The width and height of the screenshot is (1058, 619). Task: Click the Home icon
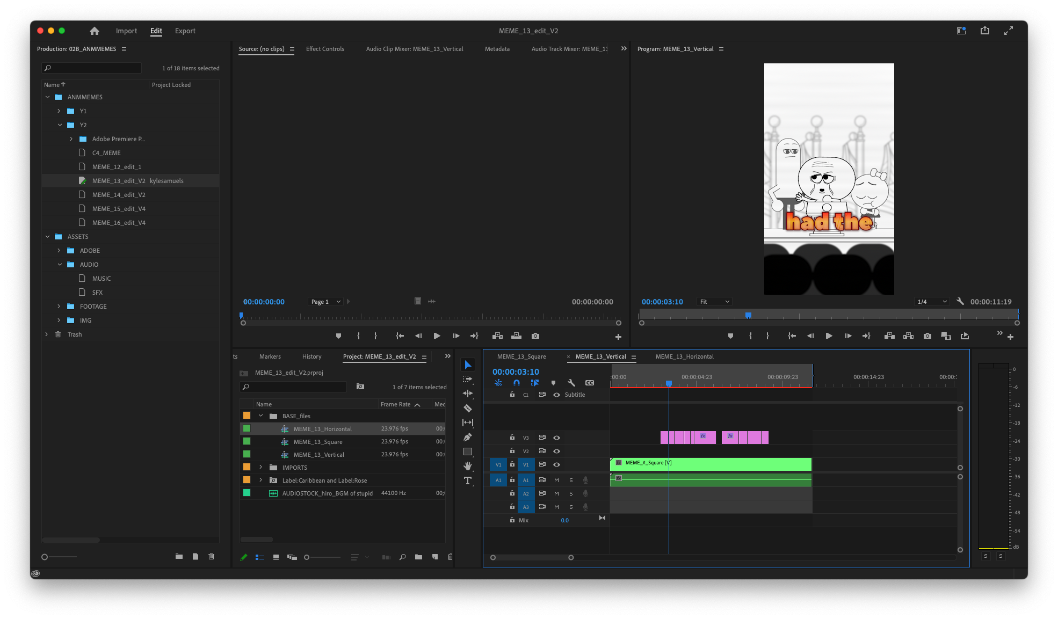coord(95,31)
